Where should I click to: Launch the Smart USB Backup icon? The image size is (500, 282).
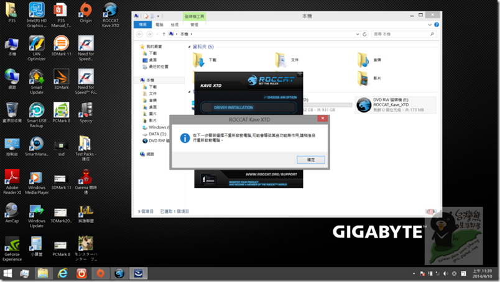click(36, 115)
